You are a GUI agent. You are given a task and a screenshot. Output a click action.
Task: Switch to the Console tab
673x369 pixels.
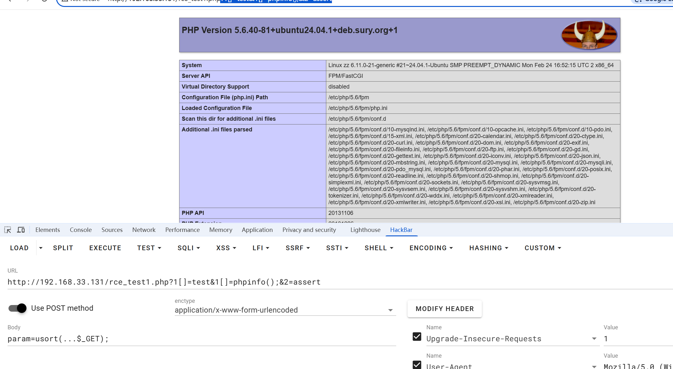click(81, 230)
